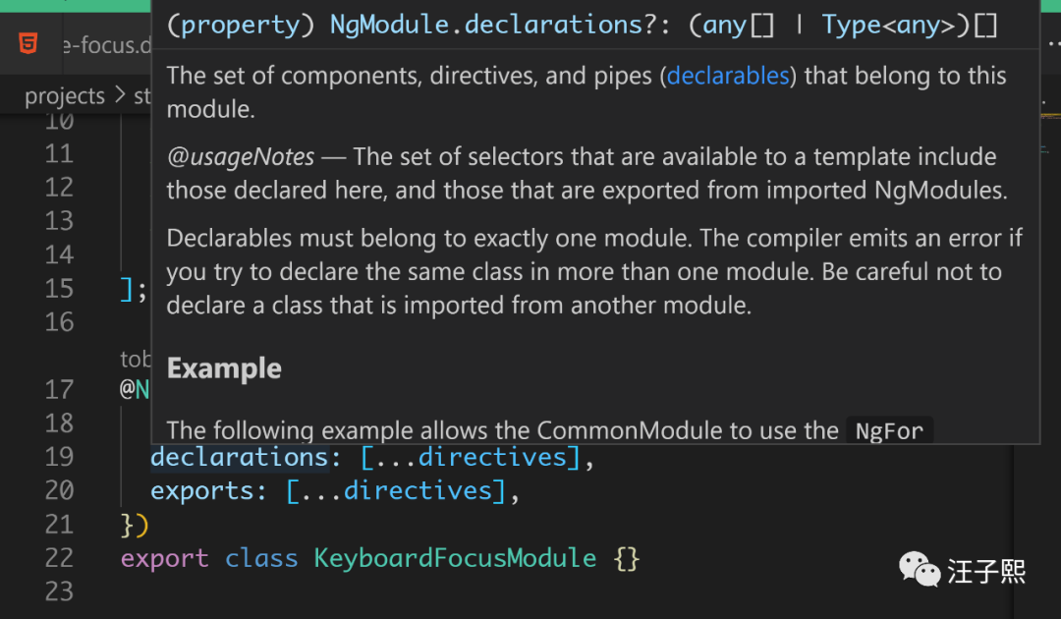1061x619 pixels.
Task: Select the KeyboardFocusModule class name
Action: point(455,558)
